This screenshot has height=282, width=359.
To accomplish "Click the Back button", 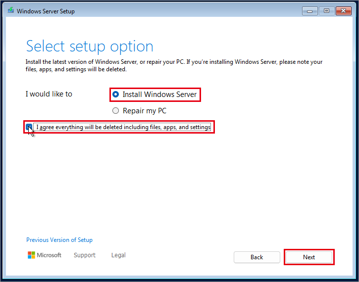I will pyautogui.click(x=256, y=257).
